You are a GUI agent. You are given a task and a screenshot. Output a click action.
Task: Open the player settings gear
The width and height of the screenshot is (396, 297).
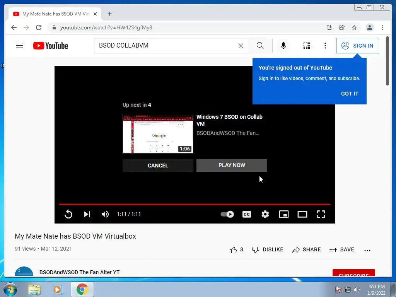point(265,214)
